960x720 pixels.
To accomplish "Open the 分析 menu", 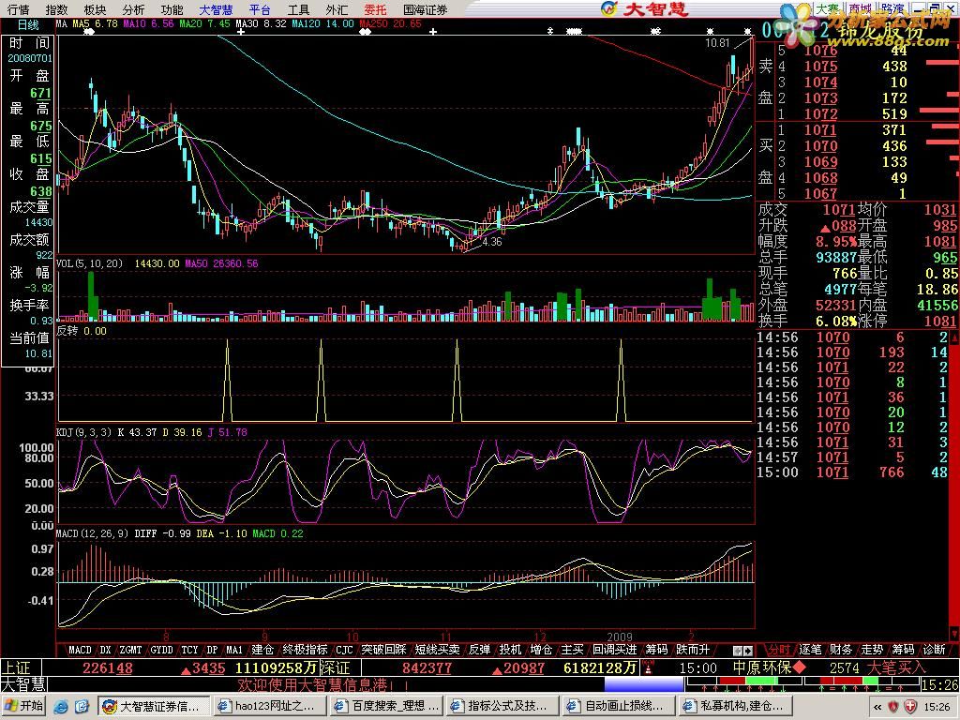I will pos(133,9).
